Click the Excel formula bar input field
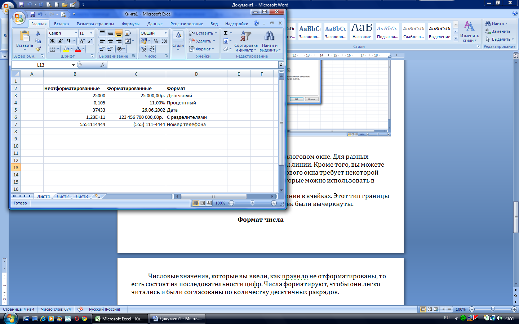 pyautogui.click(x=193, y=65)
